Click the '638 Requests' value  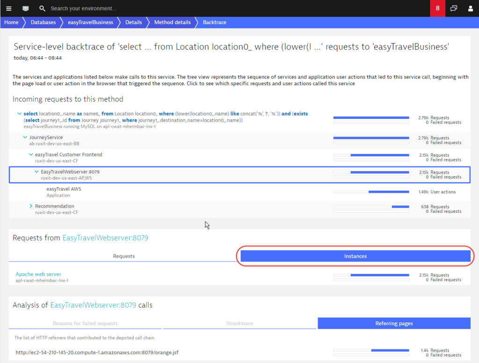click(x=435, y=207)
